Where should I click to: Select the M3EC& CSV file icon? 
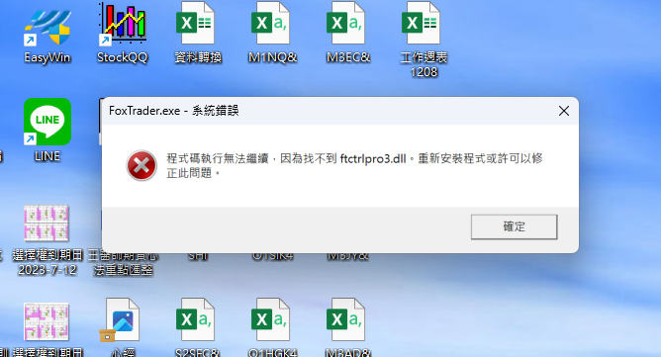tap(345, 24)
